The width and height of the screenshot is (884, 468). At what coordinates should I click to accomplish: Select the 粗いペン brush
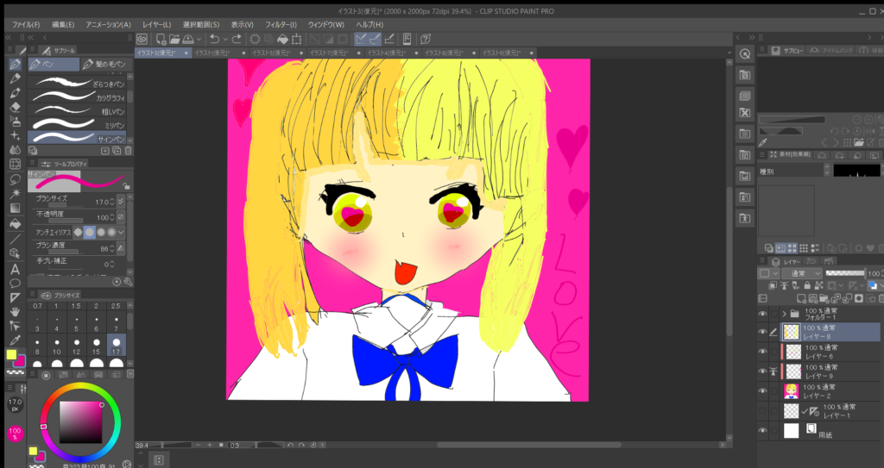[x=78, y=111]
